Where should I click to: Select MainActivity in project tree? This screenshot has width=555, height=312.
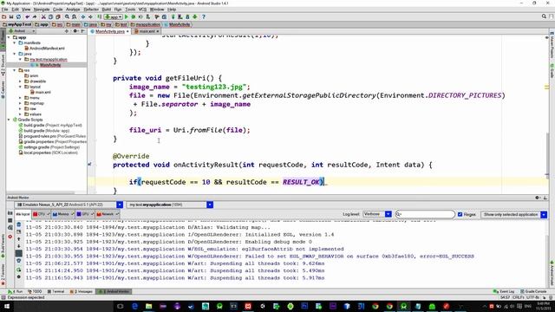click(x=50, y=65)
